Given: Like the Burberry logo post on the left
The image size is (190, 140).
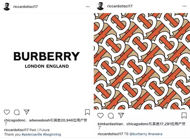Looking at the screenshot, I should pos(7,112).
